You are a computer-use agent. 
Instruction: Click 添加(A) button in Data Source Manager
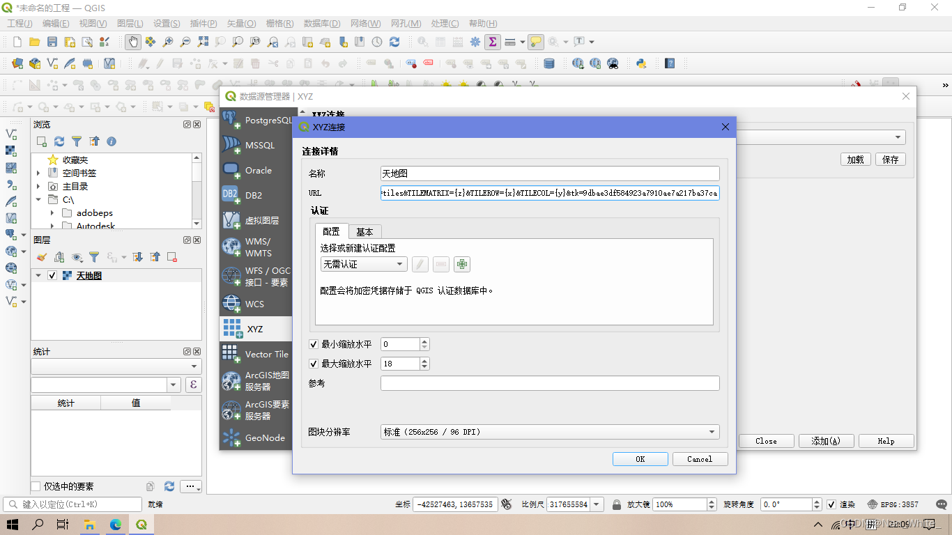[x=826, y=441]
